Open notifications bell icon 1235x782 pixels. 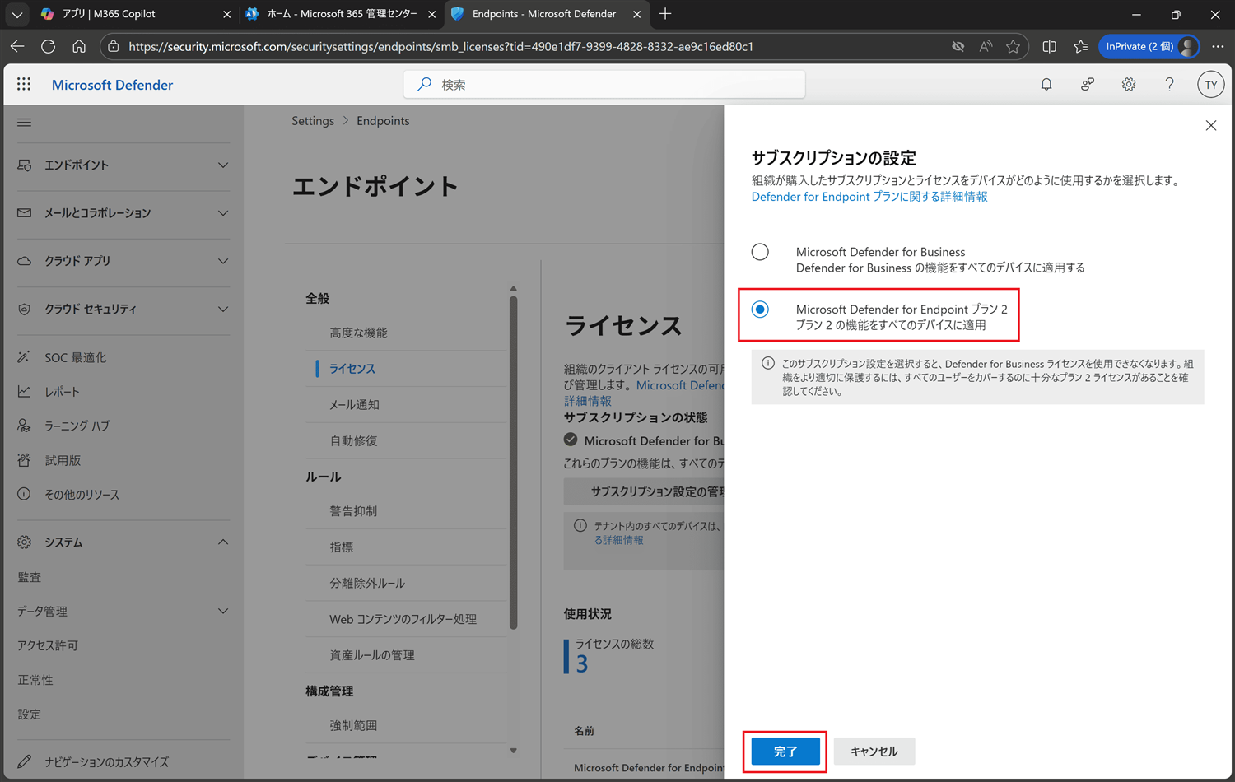point(1046,84)
